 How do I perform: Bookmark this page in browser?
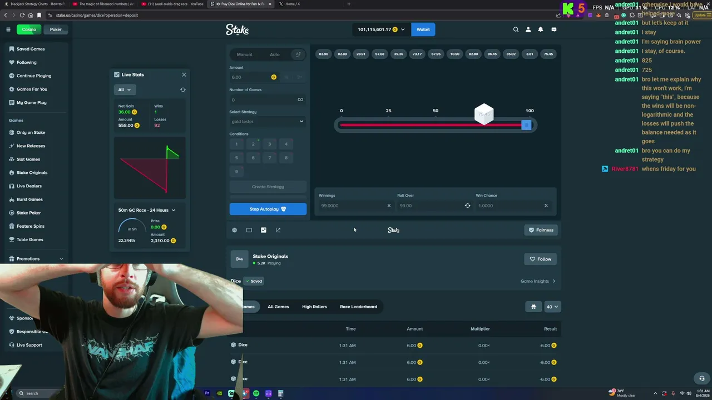(39, 15)
